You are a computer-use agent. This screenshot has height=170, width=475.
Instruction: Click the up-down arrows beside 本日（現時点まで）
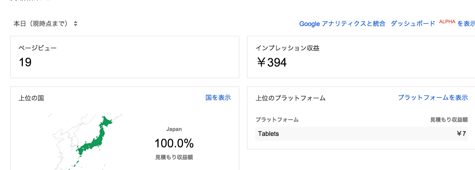tap(76, 24)
